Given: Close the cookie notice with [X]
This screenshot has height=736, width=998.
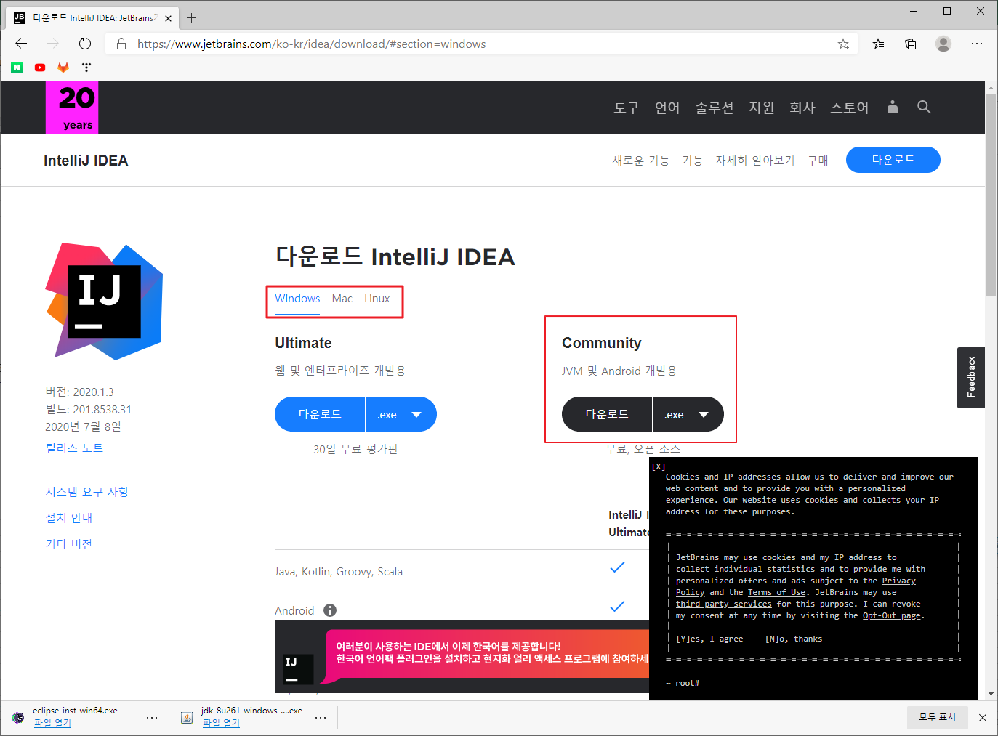Looking at the screenshot, I should coord(659,466).
